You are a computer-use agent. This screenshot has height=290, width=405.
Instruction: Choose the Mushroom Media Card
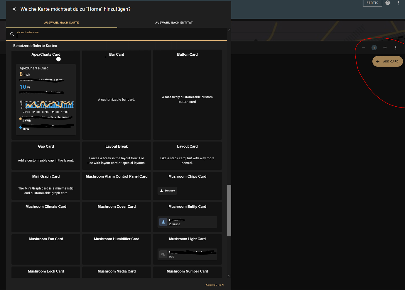pos(117,272)
